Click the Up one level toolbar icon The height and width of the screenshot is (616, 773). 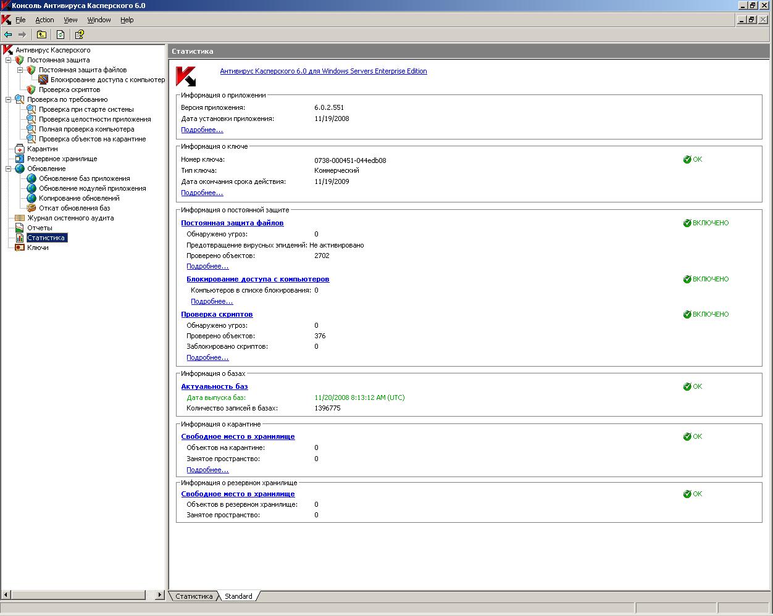pos(41,35)
